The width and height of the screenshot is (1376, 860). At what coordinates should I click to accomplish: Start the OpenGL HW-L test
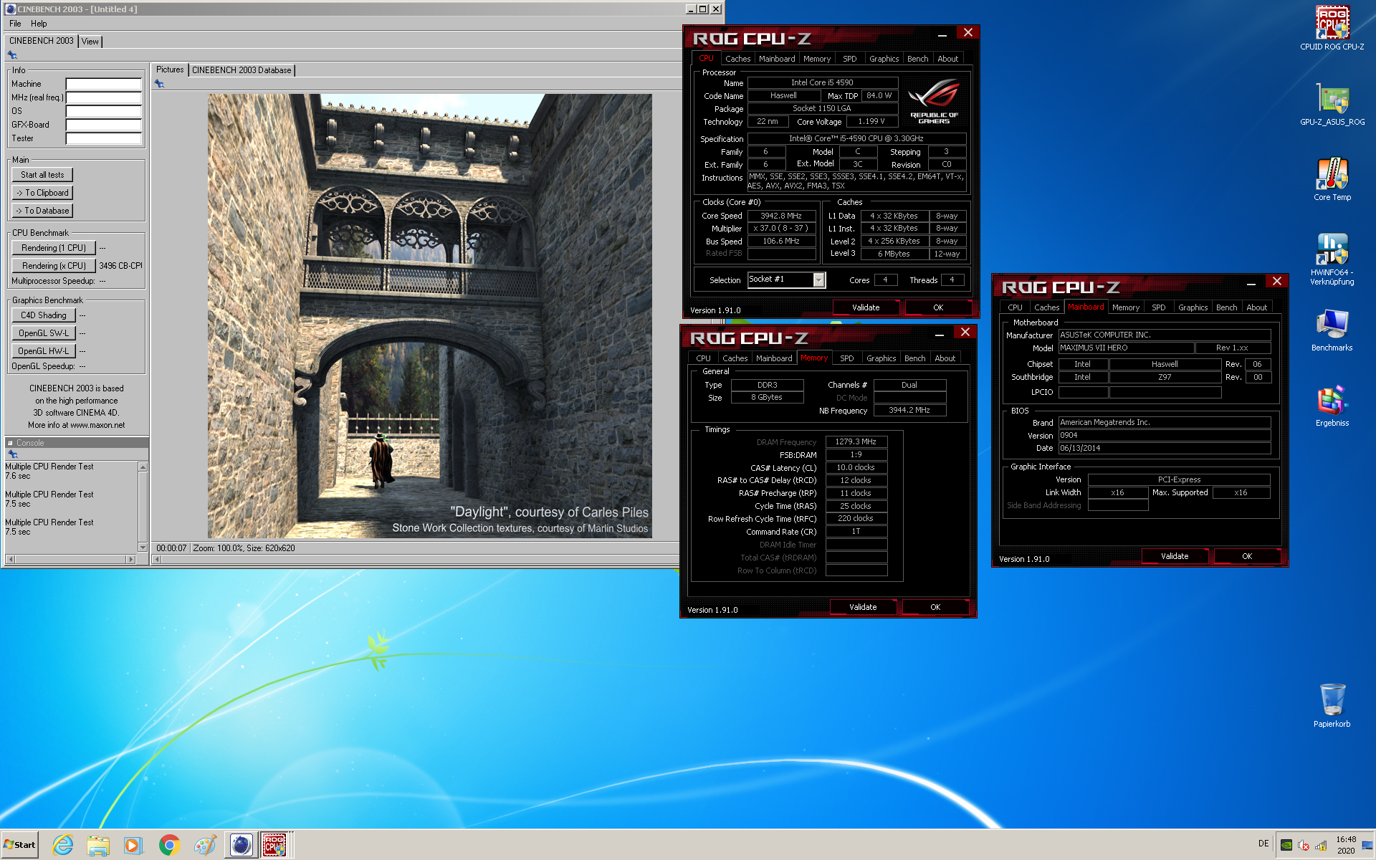tap(44, 351)
